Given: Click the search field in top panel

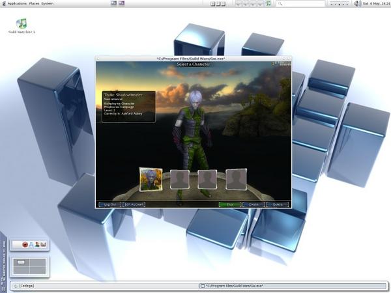Looking at the screenshot, I should pyautogui.click(x=300, y=3).
